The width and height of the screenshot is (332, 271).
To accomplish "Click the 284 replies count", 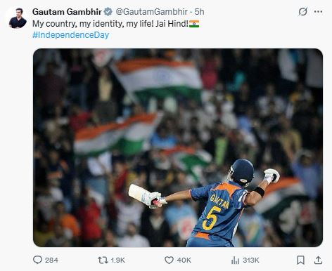I will [x=51, y=260].
